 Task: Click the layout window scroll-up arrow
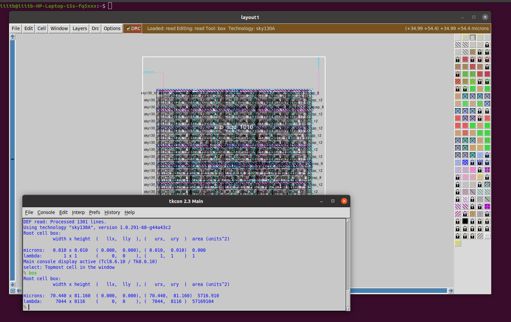coord(12,37)
